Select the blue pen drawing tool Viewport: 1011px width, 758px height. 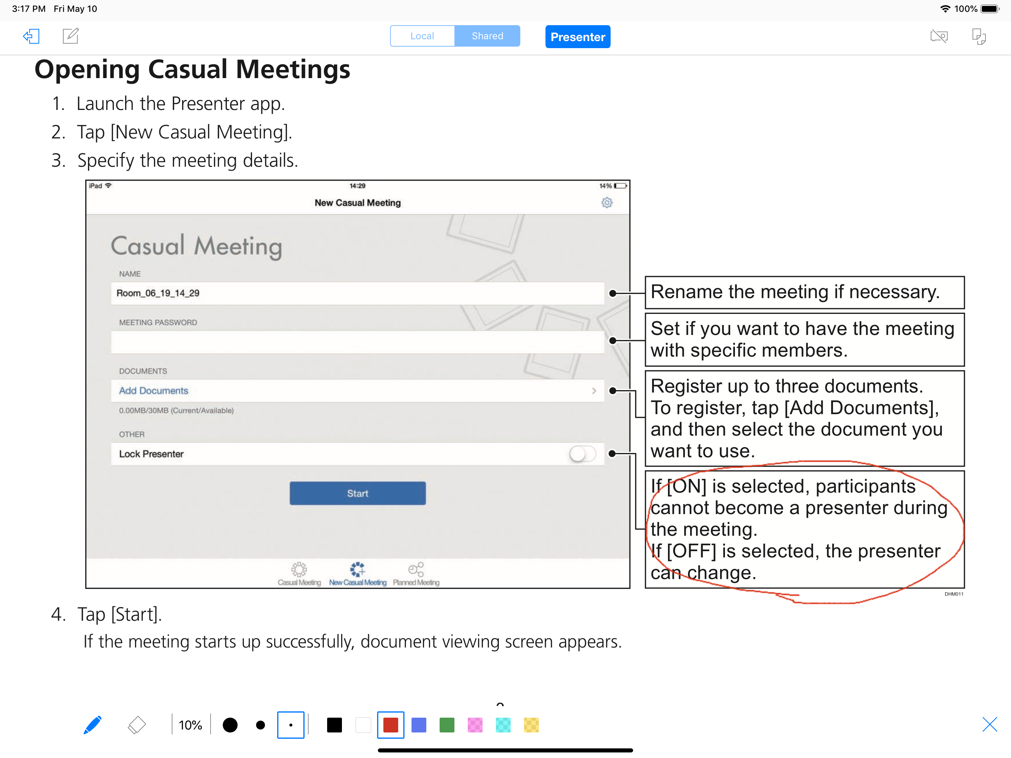tap(93, 725)
